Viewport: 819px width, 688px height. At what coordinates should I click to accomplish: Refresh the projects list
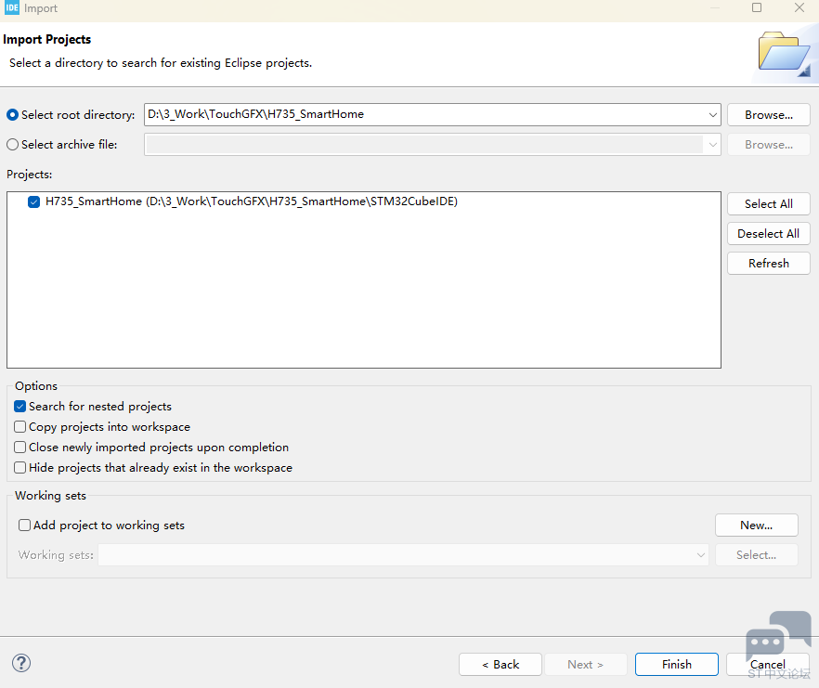tap(768, 264)
